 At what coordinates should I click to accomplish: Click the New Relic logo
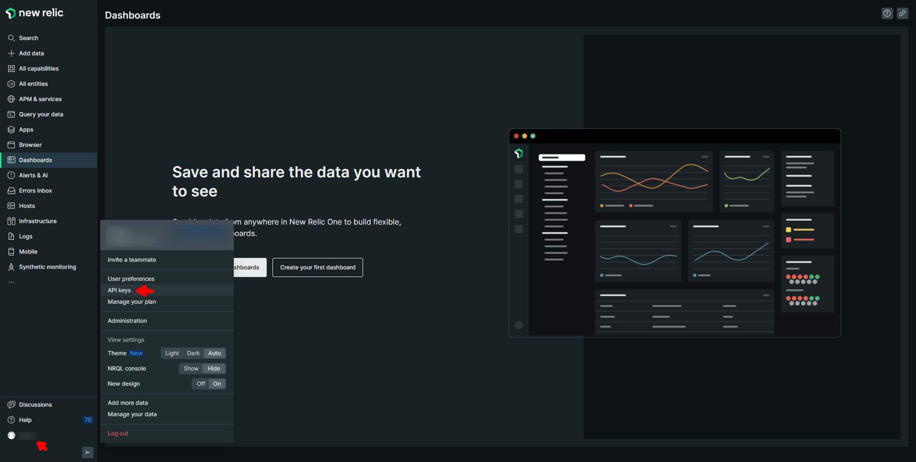(34, 13)
